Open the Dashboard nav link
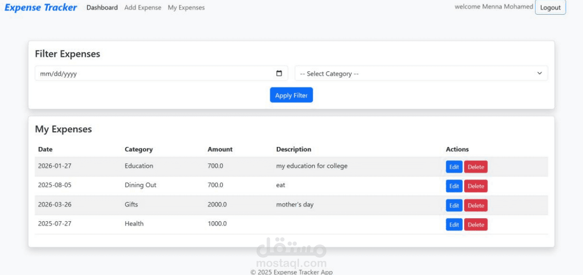This screenshot has width=583, height=275. (x=102, y=8)
